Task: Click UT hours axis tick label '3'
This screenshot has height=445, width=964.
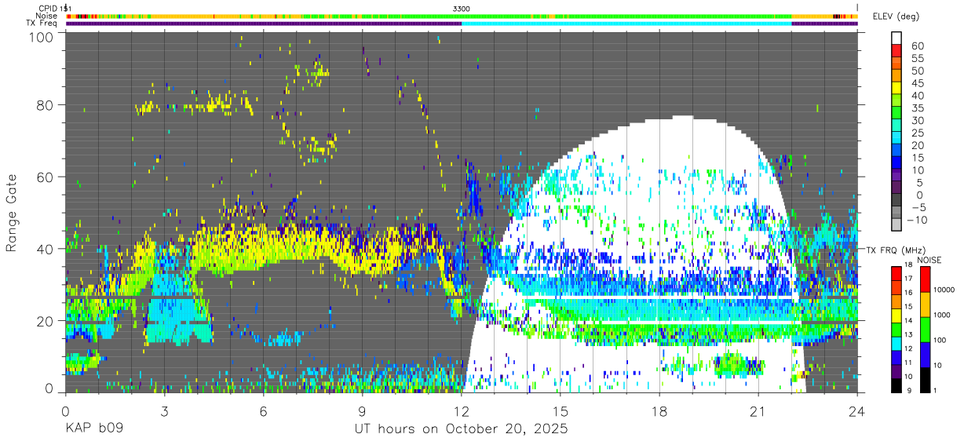Action: click(164, 410)
